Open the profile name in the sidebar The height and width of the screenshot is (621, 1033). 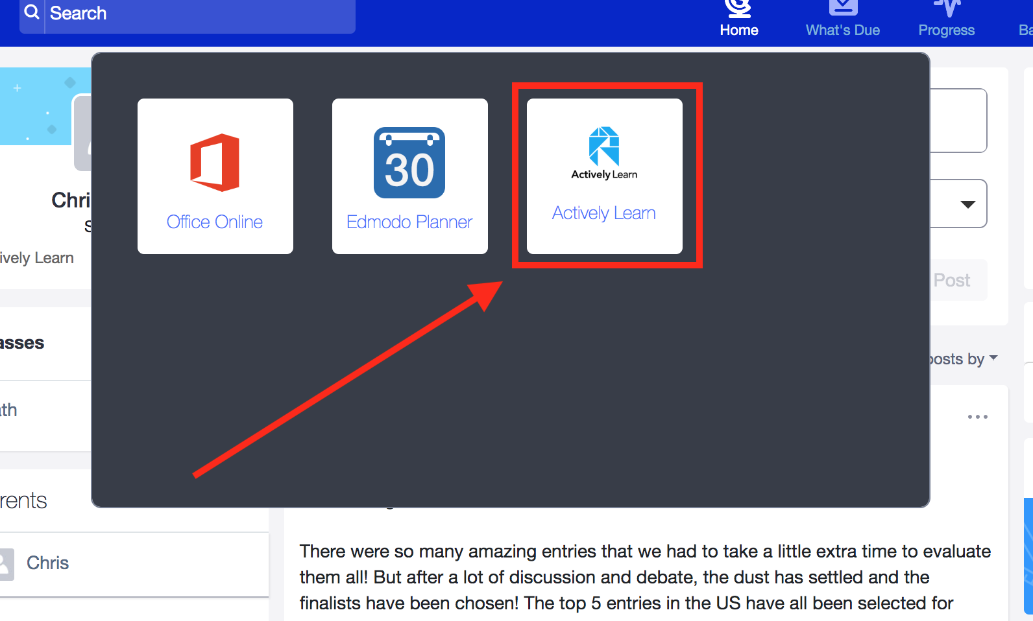click(x=71, y=200)
